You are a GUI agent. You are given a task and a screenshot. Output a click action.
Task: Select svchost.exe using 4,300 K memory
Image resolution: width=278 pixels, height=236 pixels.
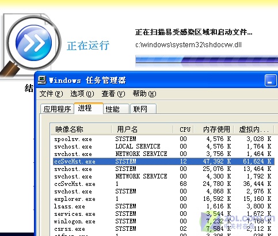163,176
